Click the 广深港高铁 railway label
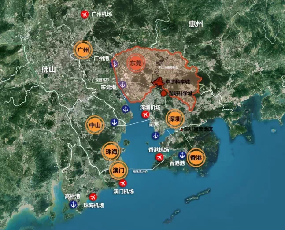 pos(100,80)
